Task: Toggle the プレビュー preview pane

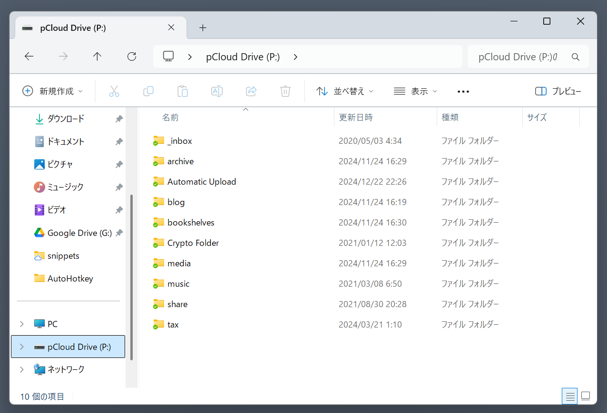Action: [558, 91]
